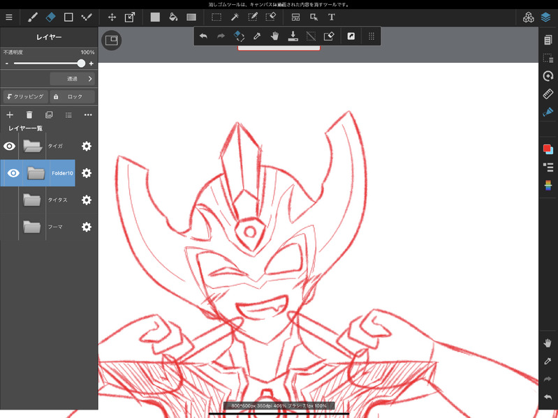
Task: Add a new layer with plus icon
Action: [x=10, y=115]
